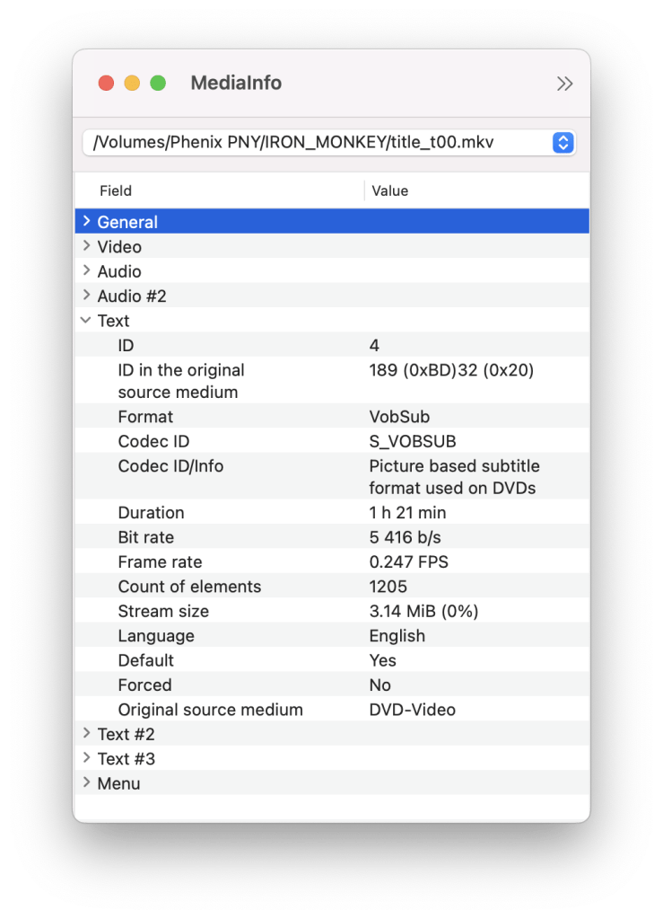Expand the Audio #2 section

[86, 296]
